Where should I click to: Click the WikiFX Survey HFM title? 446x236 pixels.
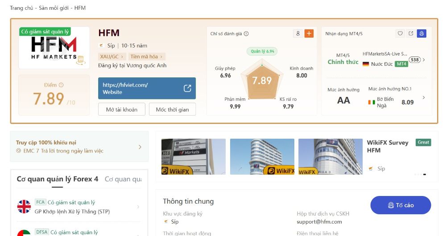point(388,146)
